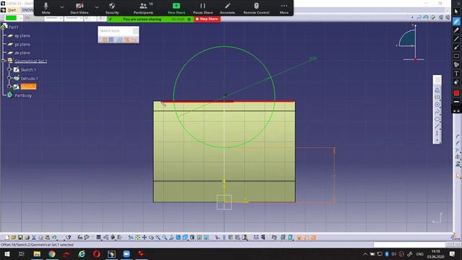Screen dimensions: 462x260
Task: Click the Pan icon in view toolbar
Action: tap(144, 238)
